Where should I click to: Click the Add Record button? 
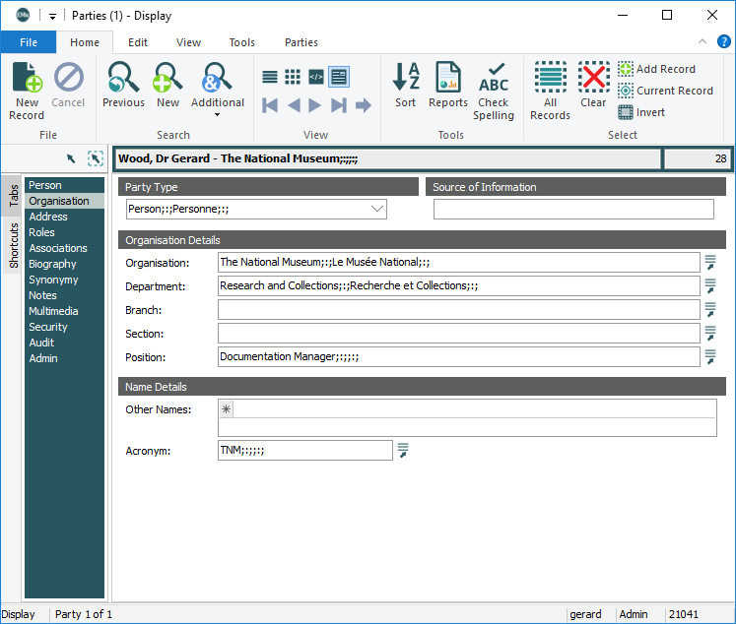[656, 69]
